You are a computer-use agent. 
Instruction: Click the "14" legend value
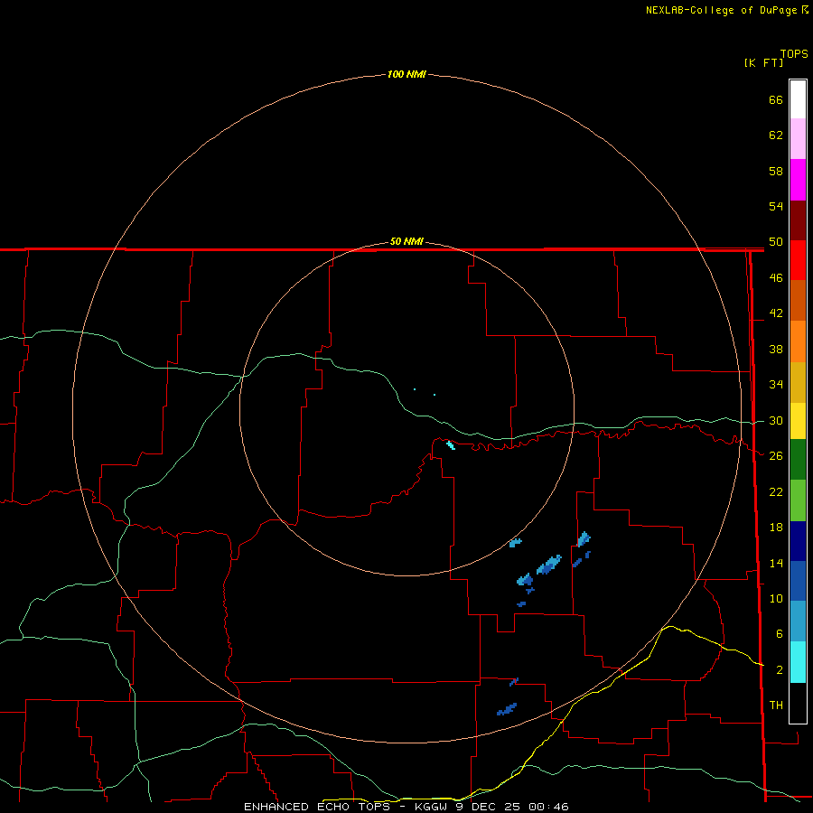(776, 563)
